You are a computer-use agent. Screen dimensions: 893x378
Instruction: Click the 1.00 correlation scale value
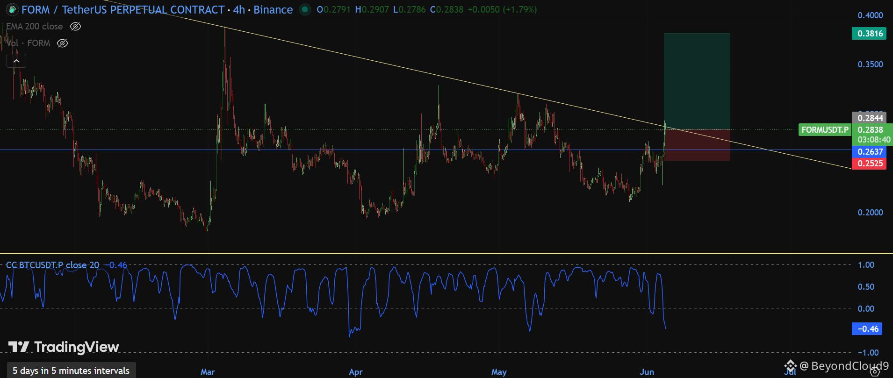point(866,265)
